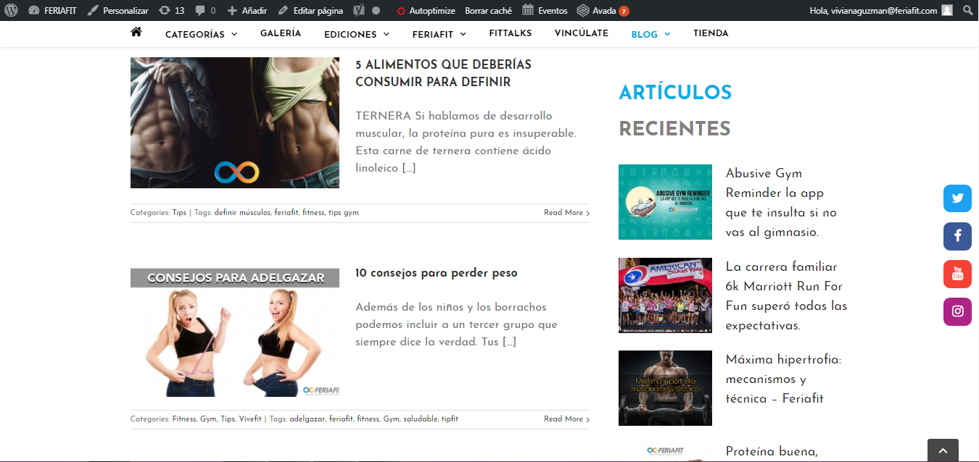Click the Vivefit category link
979x462 pixels.
pos(250,419)
